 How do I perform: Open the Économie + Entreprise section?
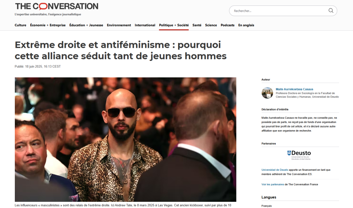48,25
